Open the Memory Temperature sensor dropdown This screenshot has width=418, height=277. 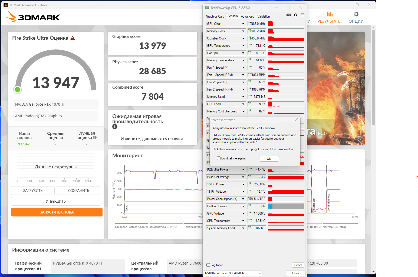[x=243, y=60]
